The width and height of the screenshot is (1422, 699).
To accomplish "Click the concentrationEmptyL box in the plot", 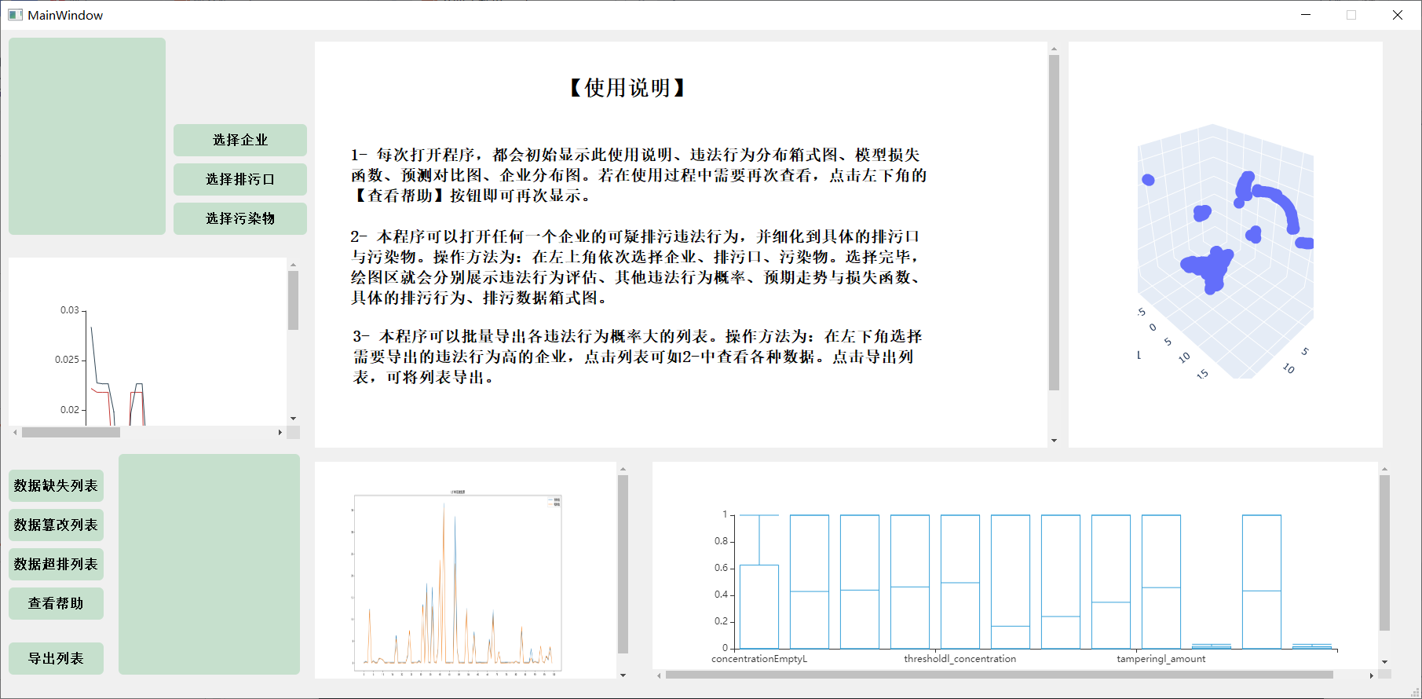I will (759, 606).
